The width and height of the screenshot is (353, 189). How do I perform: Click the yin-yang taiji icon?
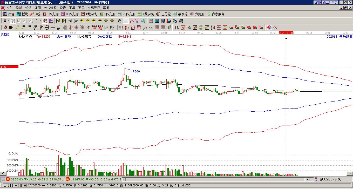tap(269, 28)
